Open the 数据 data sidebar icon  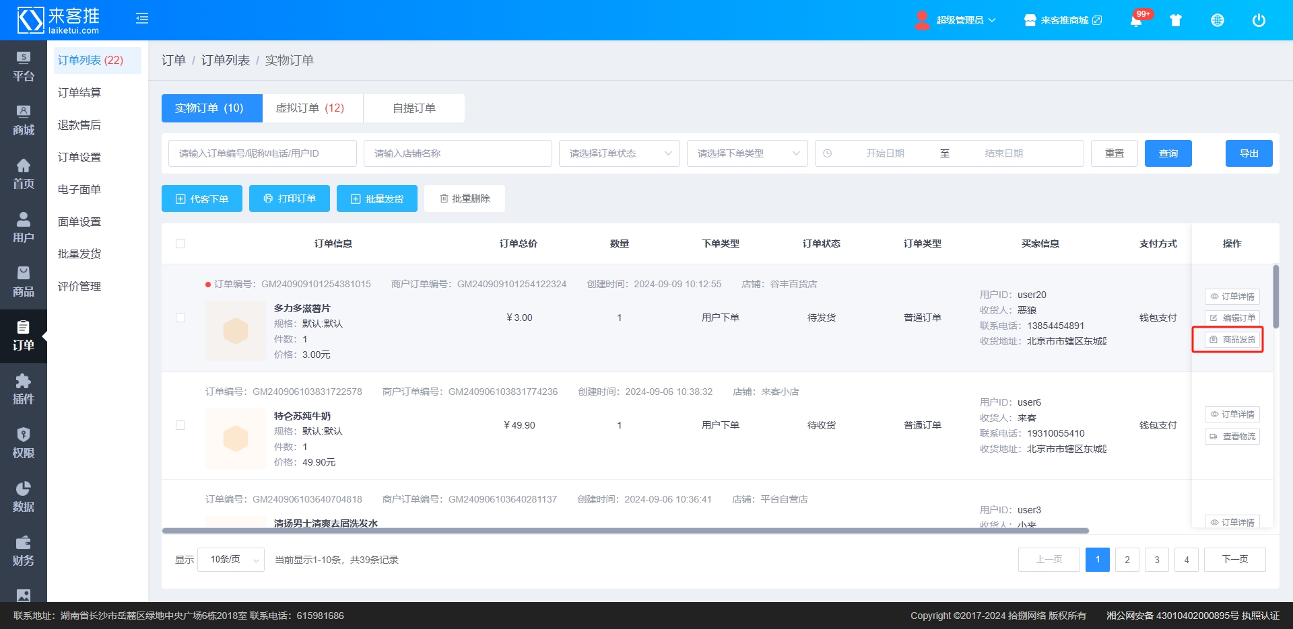click(23, 497)
